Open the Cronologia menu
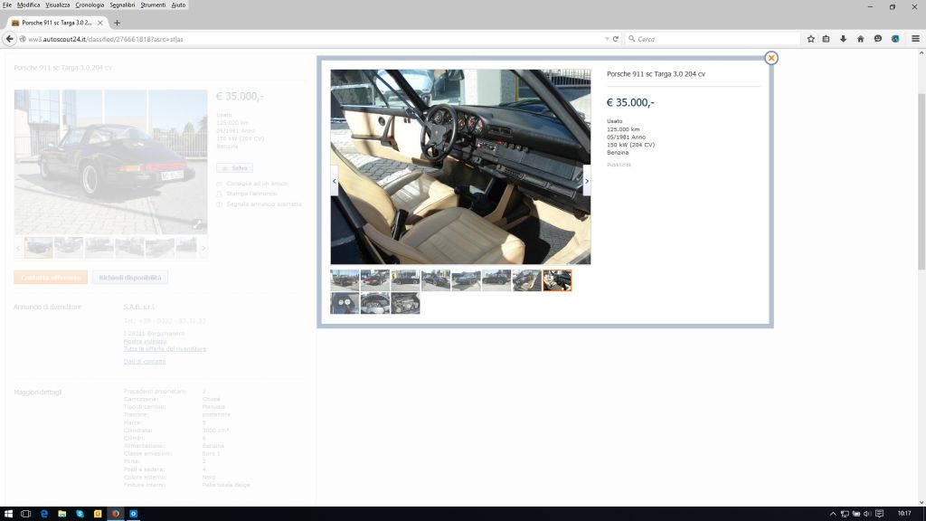Viewport: 926px width, 521px height. pyautogui.click(x=90, y=5)
